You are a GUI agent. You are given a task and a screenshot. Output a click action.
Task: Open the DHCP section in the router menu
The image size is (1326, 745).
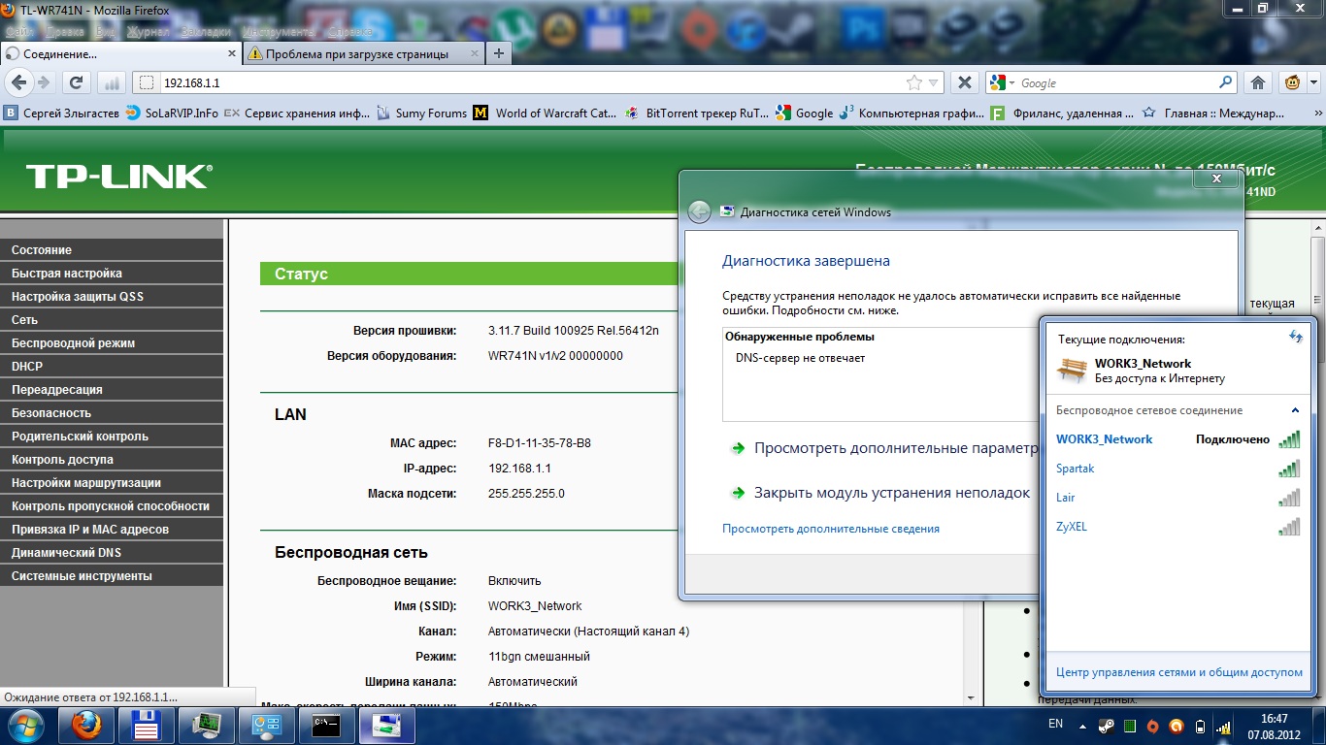[x=27, y=366]
